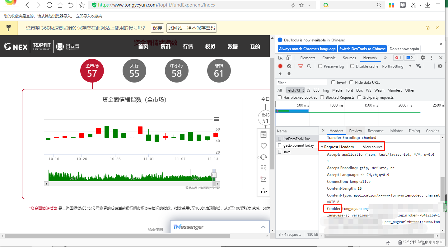The image size is (448, 247).
Task: Click the undo-close-tab arrow icon
Action: [x=71, y=5]
